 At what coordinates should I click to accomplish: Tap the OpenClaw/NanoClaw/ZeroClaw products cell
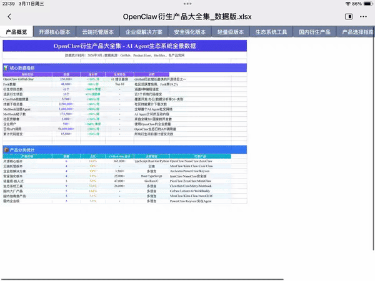pos(200,161)
